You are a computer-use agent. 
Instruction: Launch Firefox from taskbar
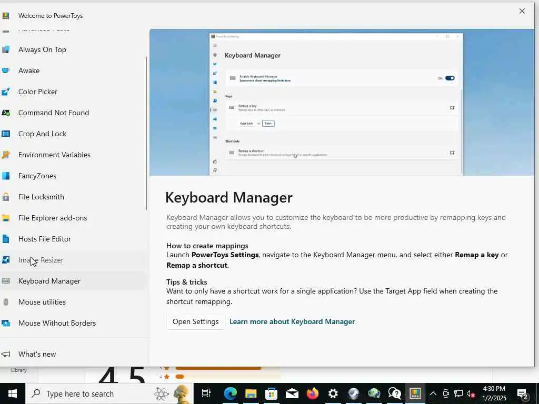click(313, 393)
